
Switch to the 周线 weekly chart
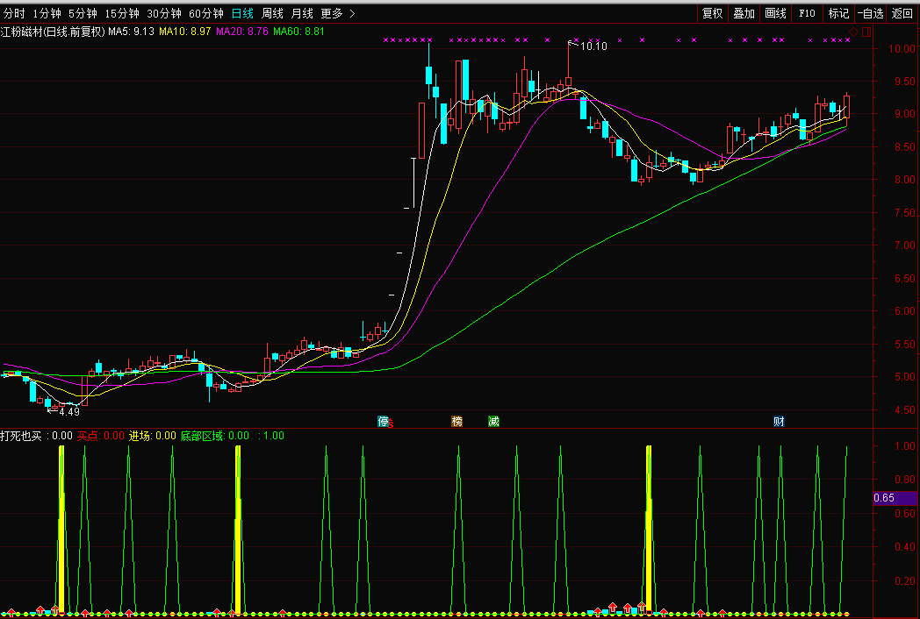(272, 13)
